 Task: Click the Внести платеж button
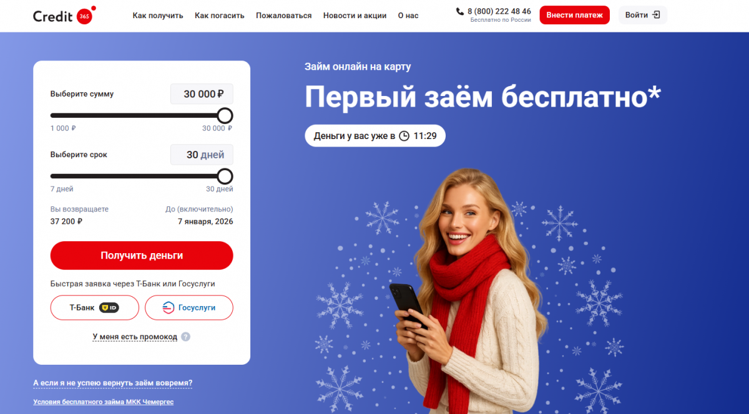coord(574,15)
